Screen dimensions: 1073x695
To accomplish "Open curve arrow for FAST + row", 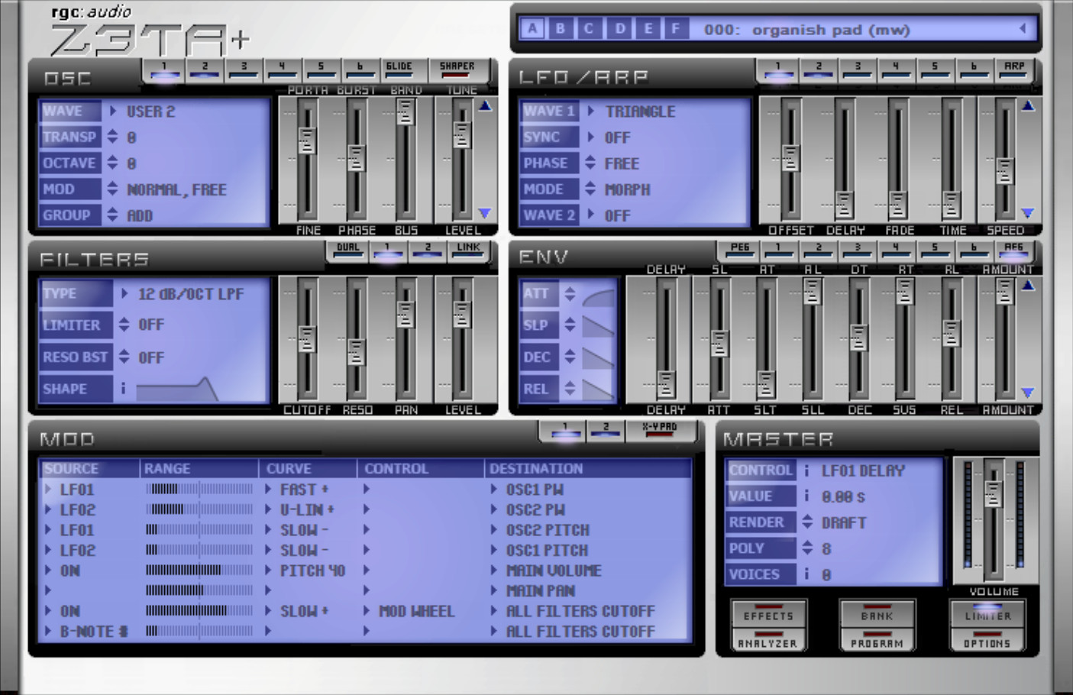I will pyautogui.click(x=268, y=490).
